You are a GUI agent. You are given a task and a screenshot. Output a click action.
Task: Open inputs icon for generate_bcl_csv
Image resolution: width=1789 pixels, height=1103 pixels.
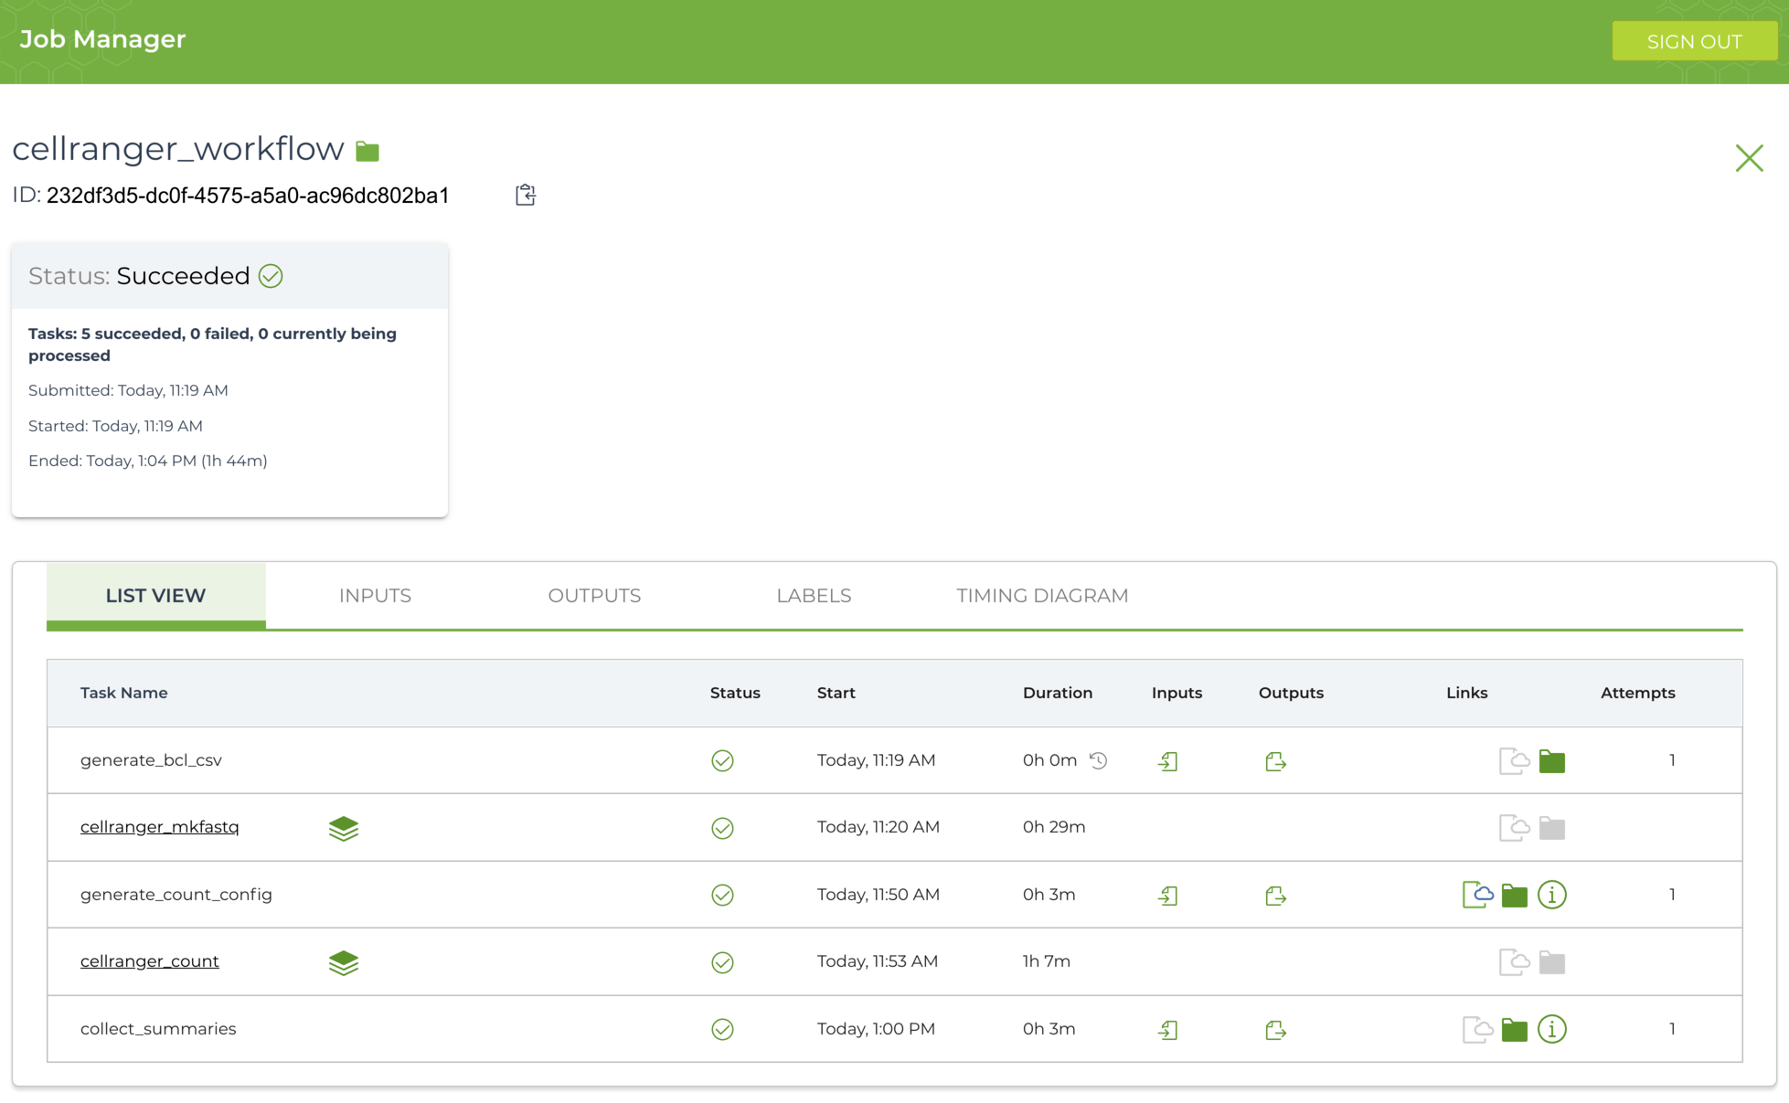pos(1167,761)
